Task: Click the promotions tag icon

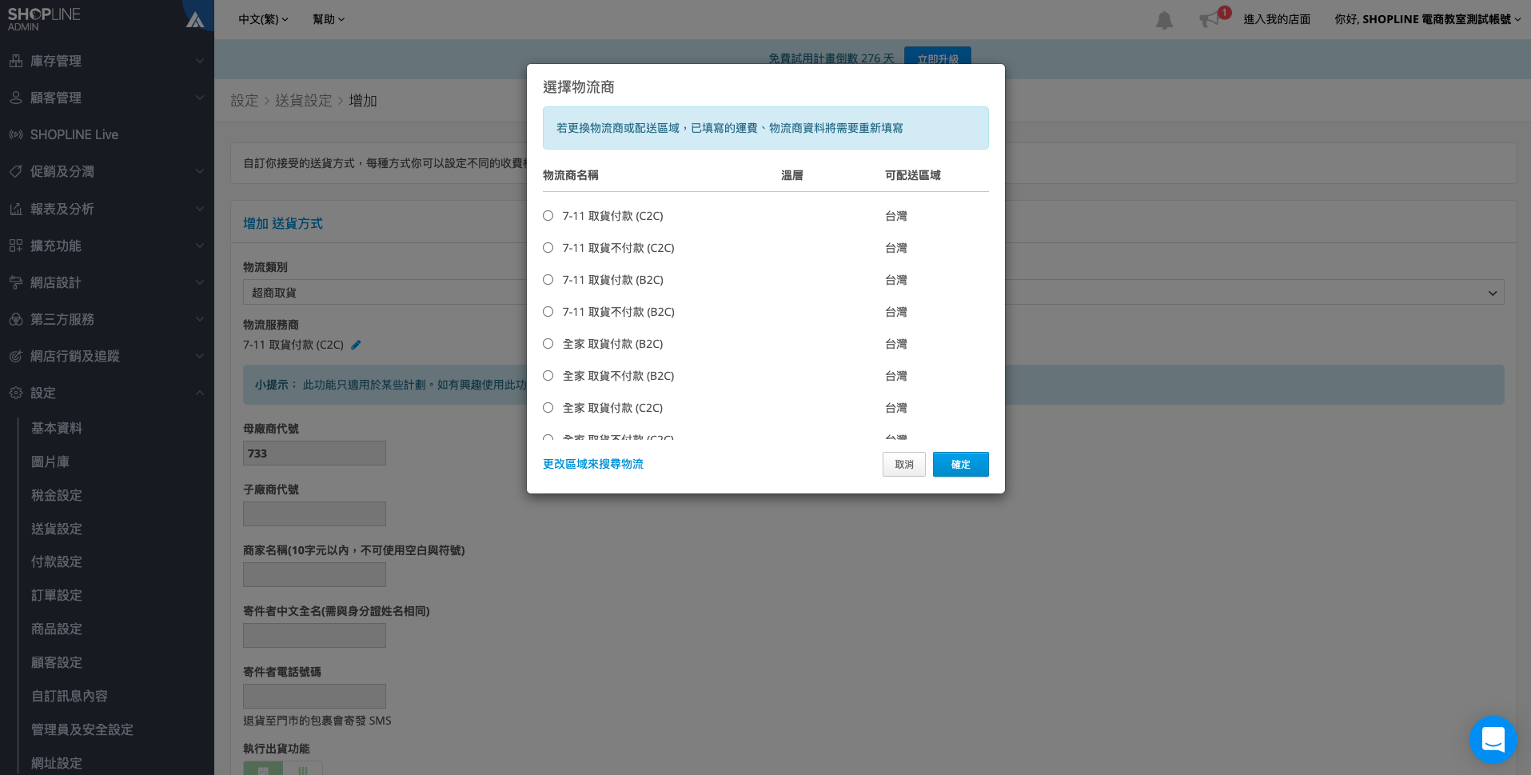Action: click(16, 171)
